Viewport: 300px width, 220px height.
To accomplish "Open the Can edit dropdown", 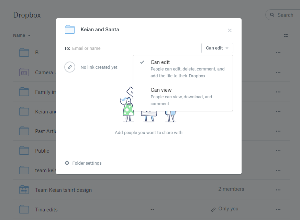I will (217, 48).
